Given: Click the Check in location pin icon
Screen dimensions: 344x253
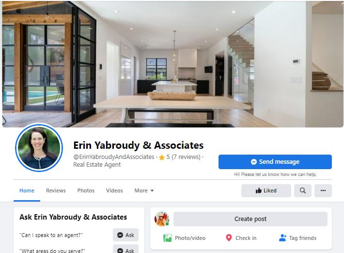Looking at the screenshot, I should [x=229, y=237].
